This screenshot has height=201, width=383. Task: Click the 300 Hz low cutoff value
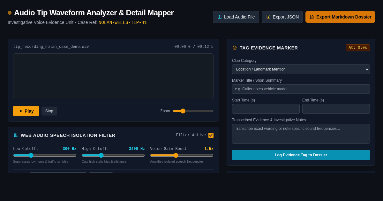coord(70,149)
